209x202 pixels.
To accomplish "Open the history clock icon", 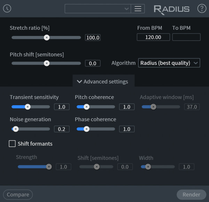I will (7, 9).
